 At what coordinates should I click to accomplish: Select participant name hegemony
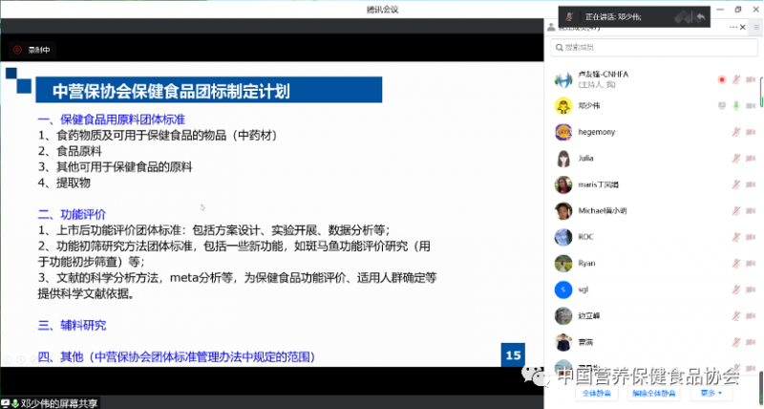[x=596, y=132]
